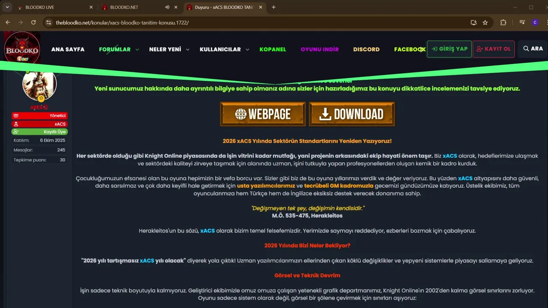The width and height of the screenshot is (548, 308).
Task: Open the poster's avatar image
Action: [x=39, y=84]
